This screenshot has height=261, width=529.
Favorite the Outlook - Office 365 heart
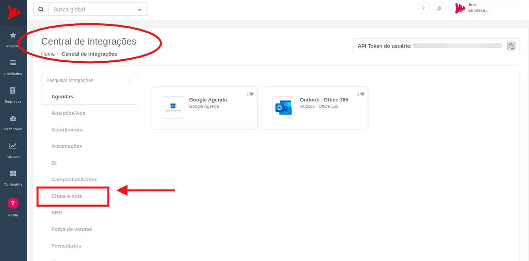pos(362,94)
